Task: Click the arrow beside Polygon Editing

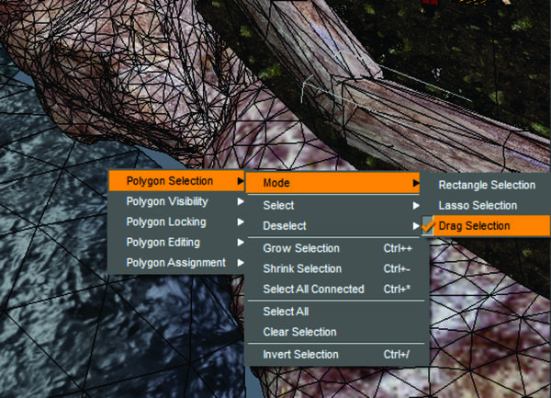Action: pos(241,243)
